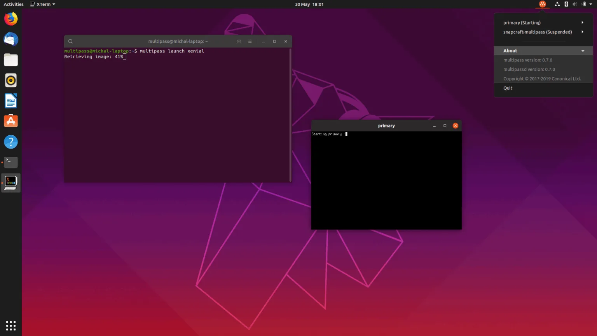The image size is (597, 336).
Task: Click the Bluetooth status icon
Action: [x=566, y=4]
